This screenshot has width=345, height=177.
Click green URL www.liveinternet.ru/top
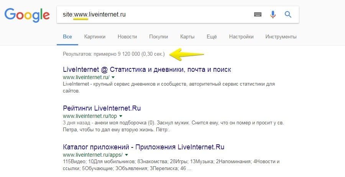[x=90, y=116]
